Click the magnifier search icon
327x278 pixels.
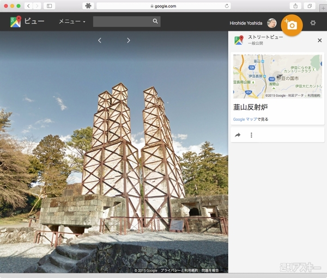pos(155,21)
